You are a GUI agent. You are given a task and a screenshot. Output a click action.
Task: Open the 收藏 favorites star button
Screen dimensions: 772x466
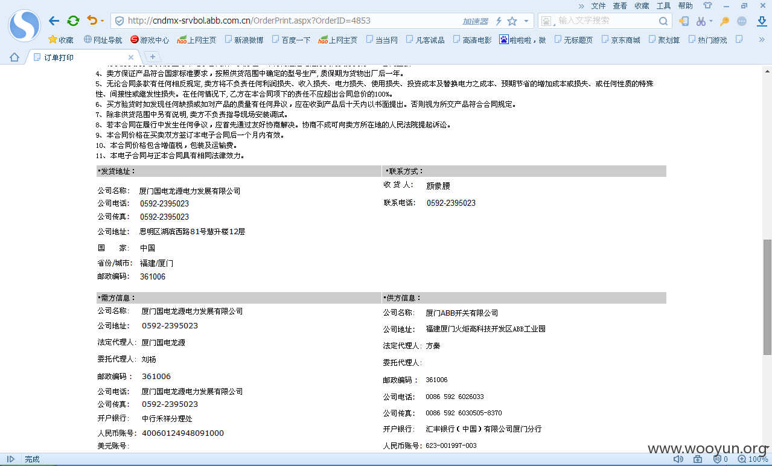pyautogui.click(x=60, y=40)
